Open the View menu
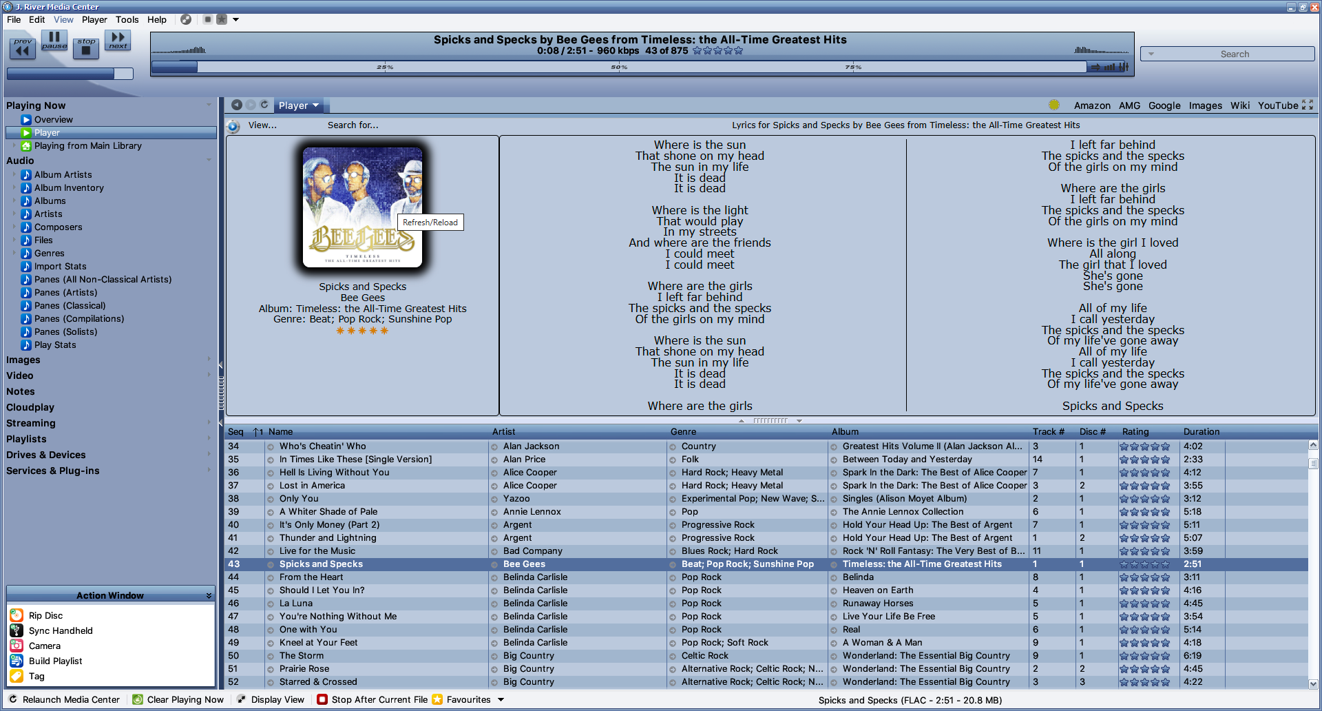Screen dimensions: 1322x711 (x=63, y=19)
